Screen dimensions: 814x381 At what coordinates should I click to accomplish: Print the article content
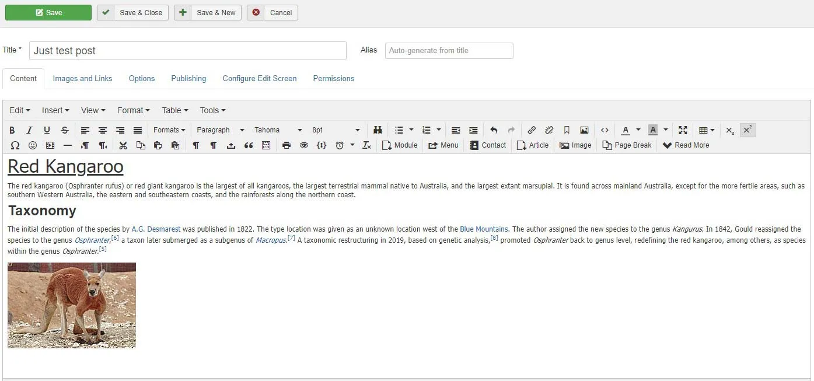pyautogui.click(x=286, y=145)
